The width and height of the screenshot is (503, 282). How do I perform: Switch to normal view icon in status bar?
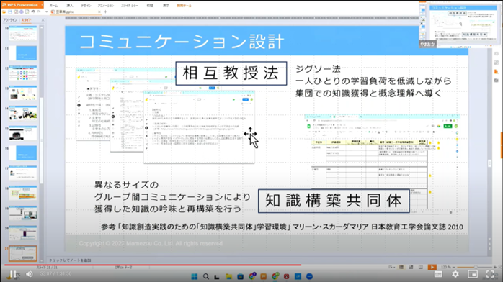[401, 268]
